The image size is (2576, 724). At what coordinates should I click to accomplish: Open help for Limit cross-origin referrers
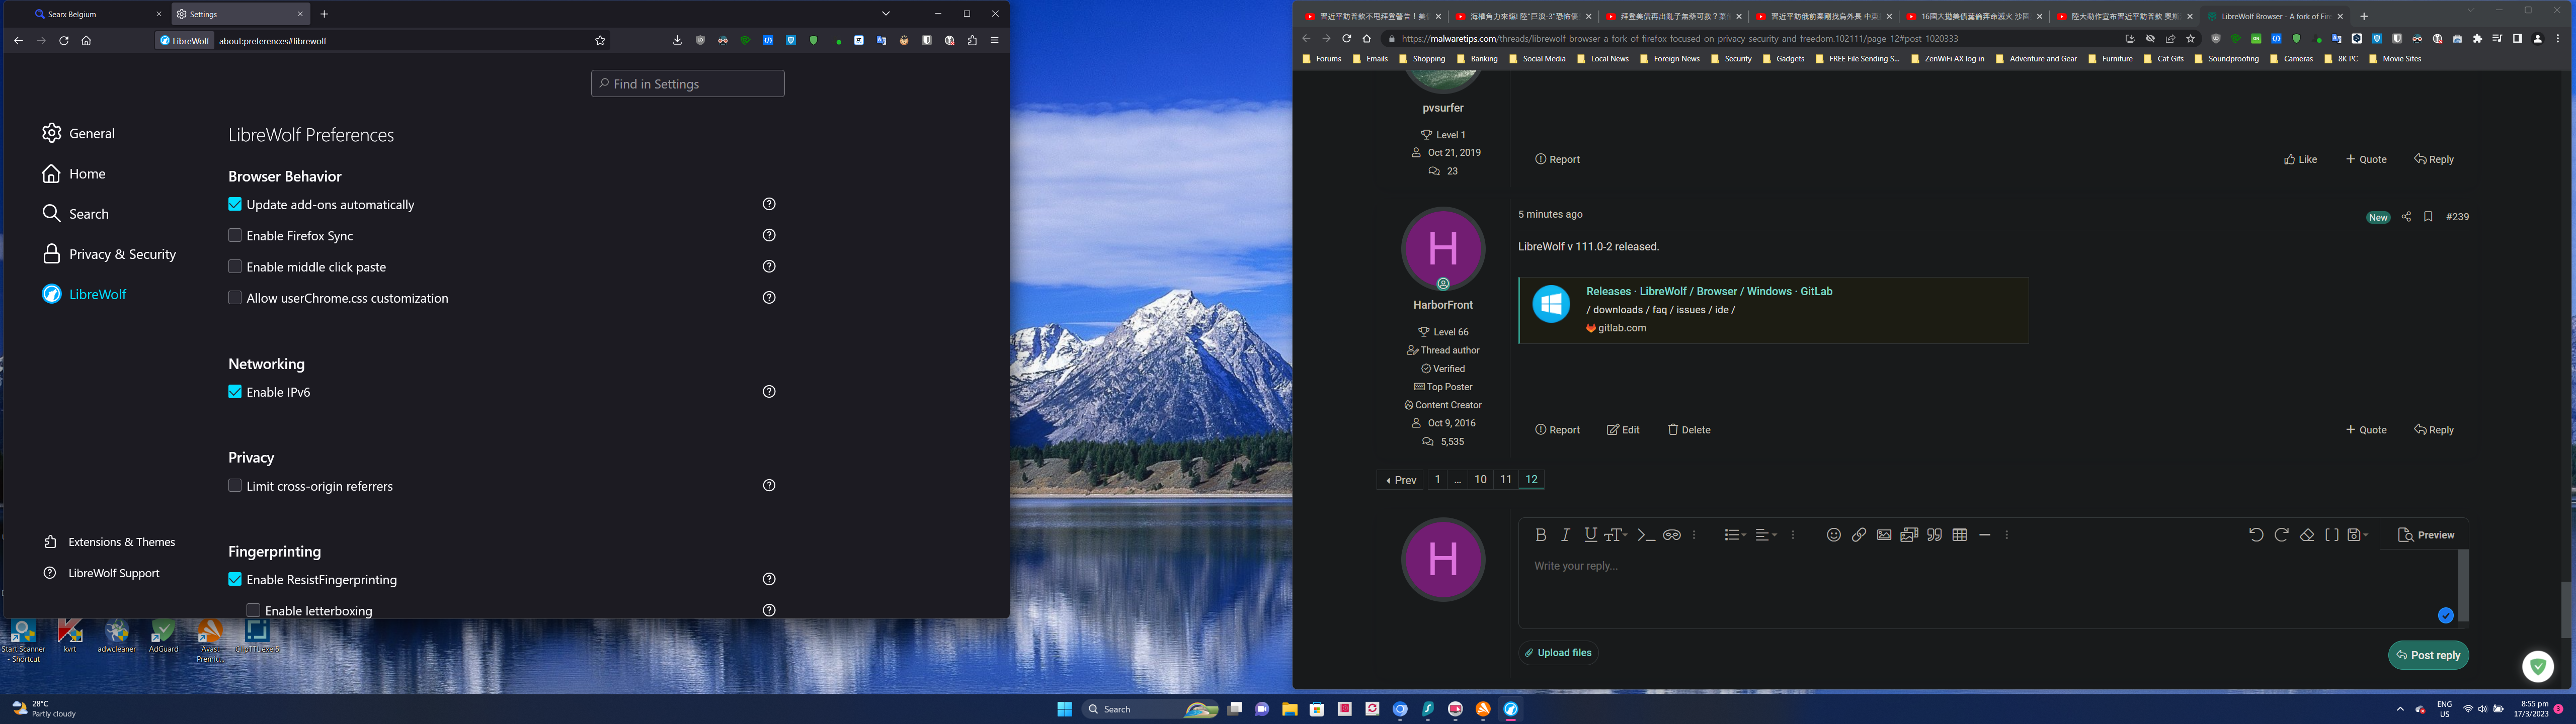769,485
